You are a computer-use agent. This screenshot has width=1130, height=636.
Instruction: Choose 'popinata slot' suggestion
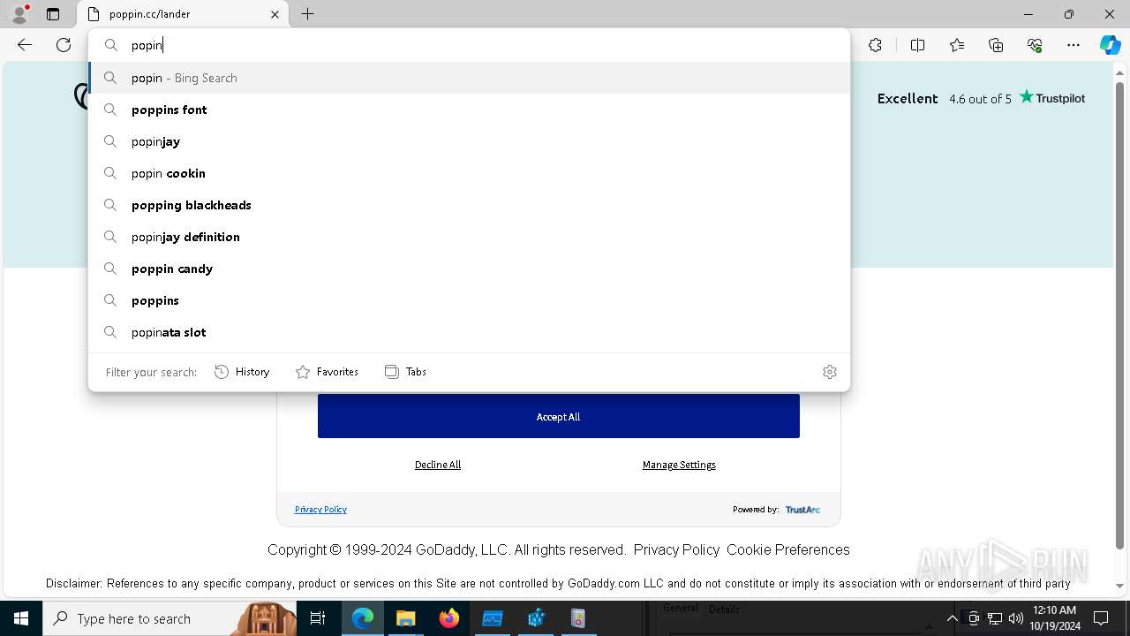pos(470,332)
